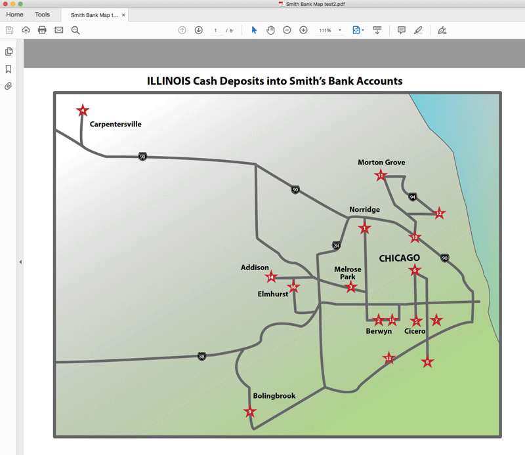Switch to the Home tab
The width and height of the screenshot is (525, 455).
coord(14,14)
